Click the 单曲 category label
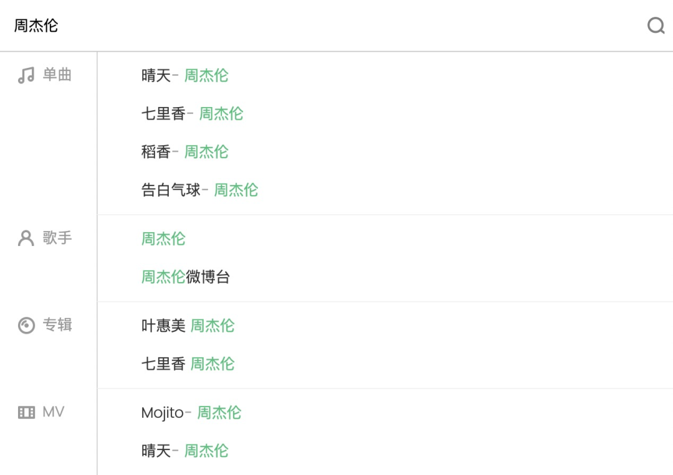673x475 pixels. pyautogui.click(x=57, y=75)
